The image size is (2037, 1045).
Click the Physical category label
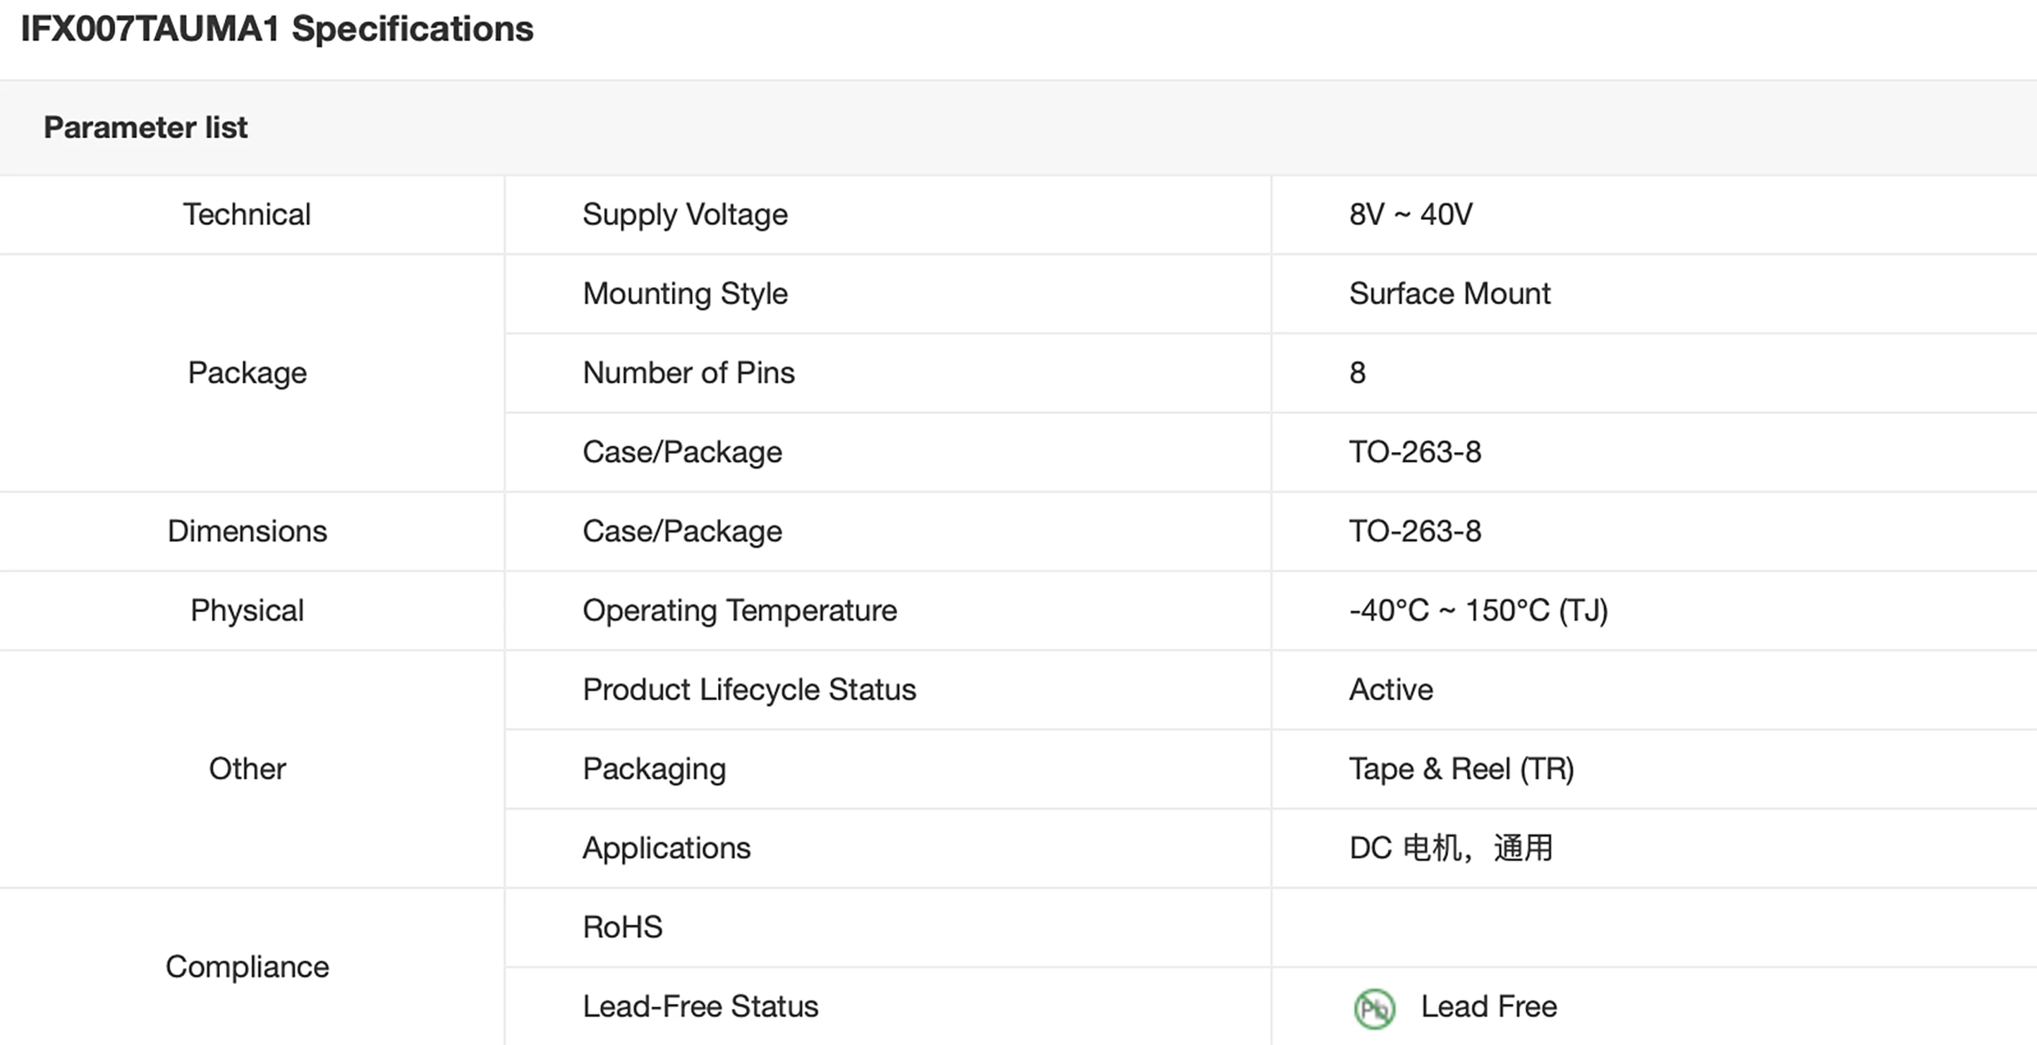click(x=247, y=610)
